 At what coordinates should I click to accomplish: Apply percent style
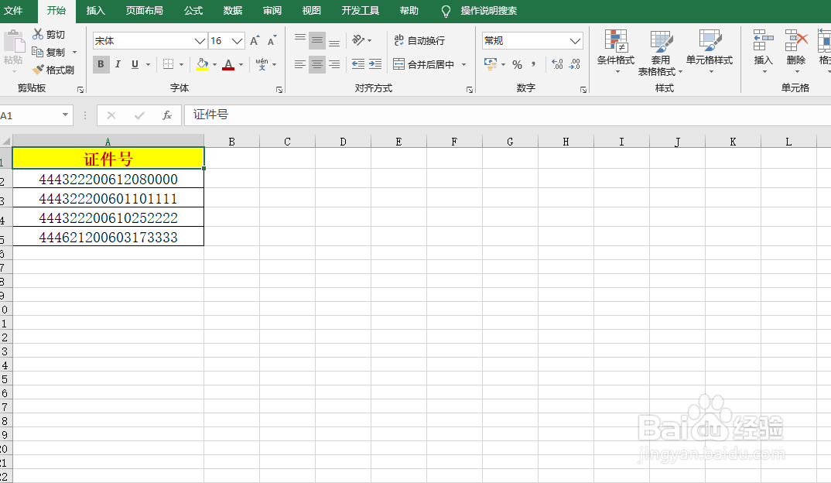(518, 64)
